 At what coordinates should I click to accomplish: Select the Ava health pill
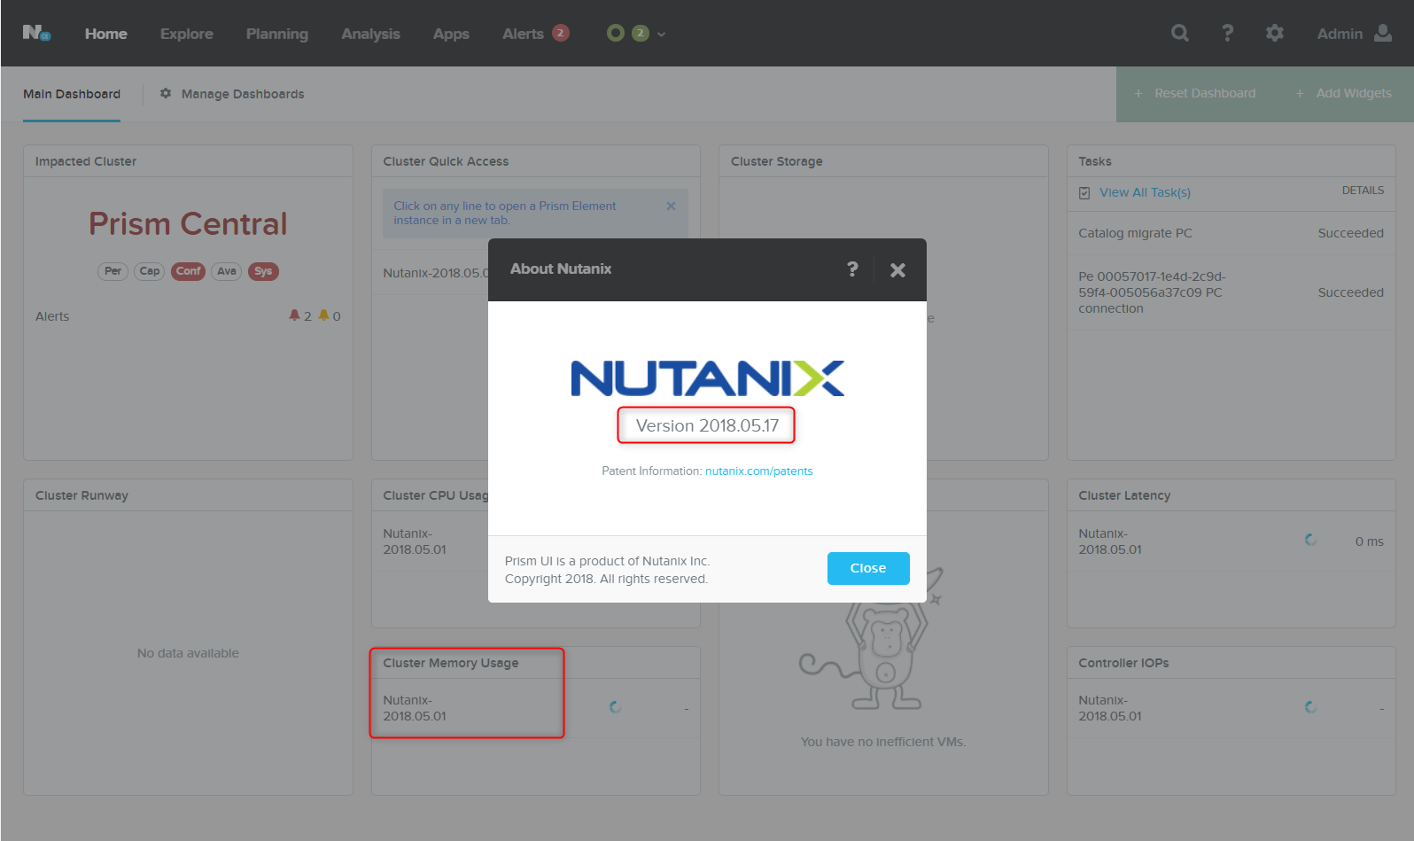(227, 271)
